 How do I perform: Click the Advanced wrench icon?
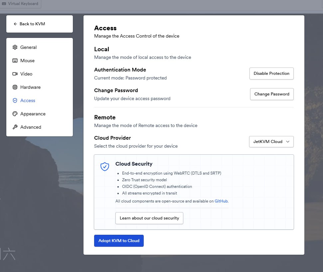[15, 127]
